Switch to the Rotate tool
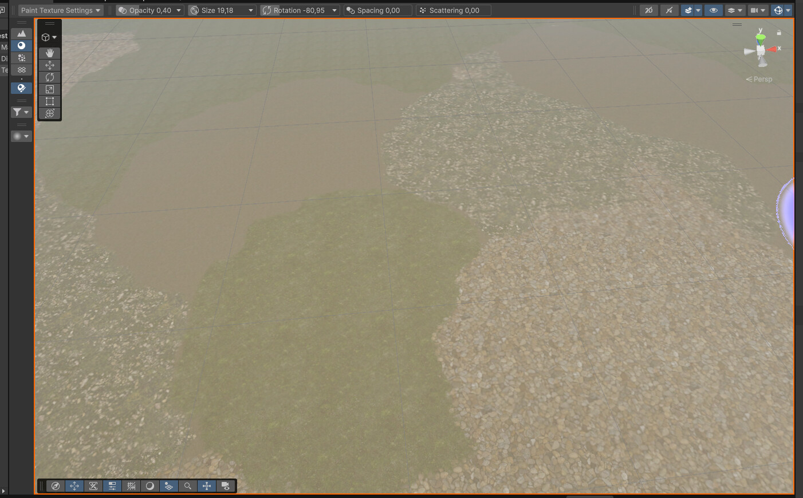Viewport: 803px width, 498px height. click(50, 77)
